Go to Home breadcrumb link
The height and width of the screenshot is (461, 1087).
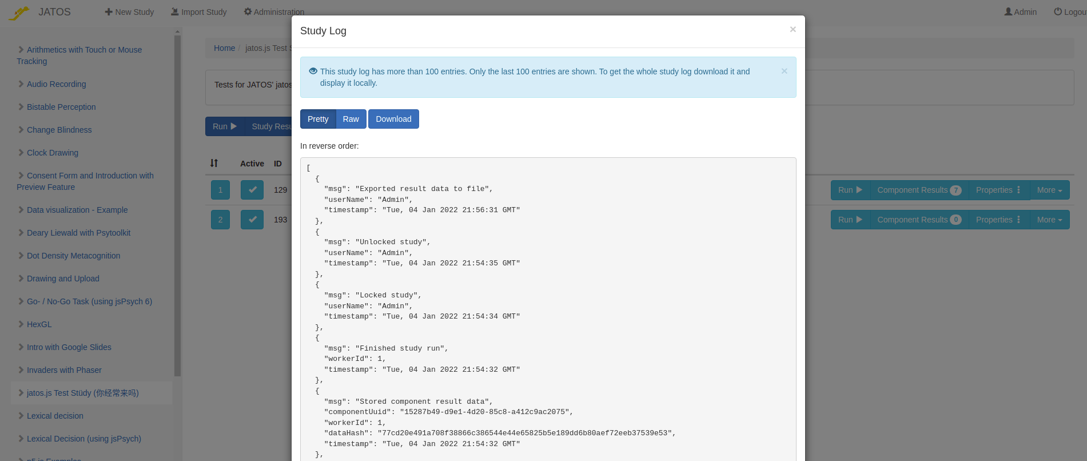[x=224, y=48]
